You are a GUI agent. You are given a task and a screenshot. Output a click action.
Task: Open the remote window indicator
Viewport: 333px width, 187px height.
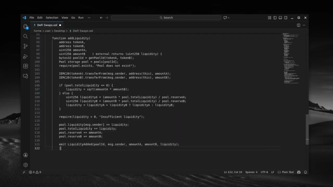(24, 172)
